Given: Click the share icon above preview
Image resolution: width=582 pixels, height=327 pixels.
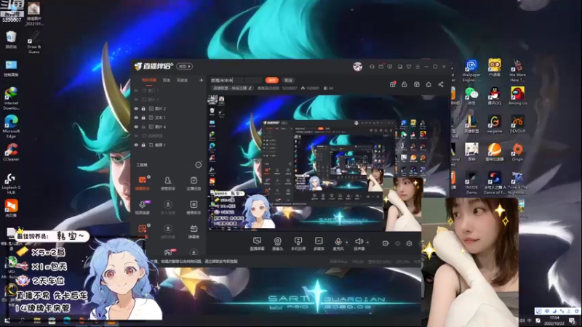Looking at the screenshot, I should pos(441,84).
